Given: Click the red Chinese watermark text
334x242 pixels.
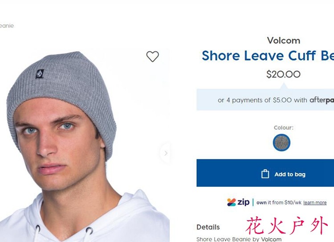Looking at the screenshot, I should coord(287,226).
